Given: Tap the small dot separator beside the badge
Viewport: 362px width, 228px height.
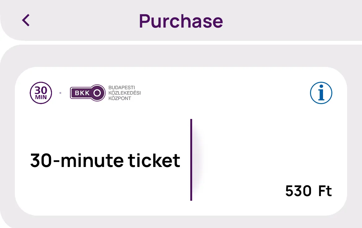Looking at the screenshot, I should [x=60, y=93].
